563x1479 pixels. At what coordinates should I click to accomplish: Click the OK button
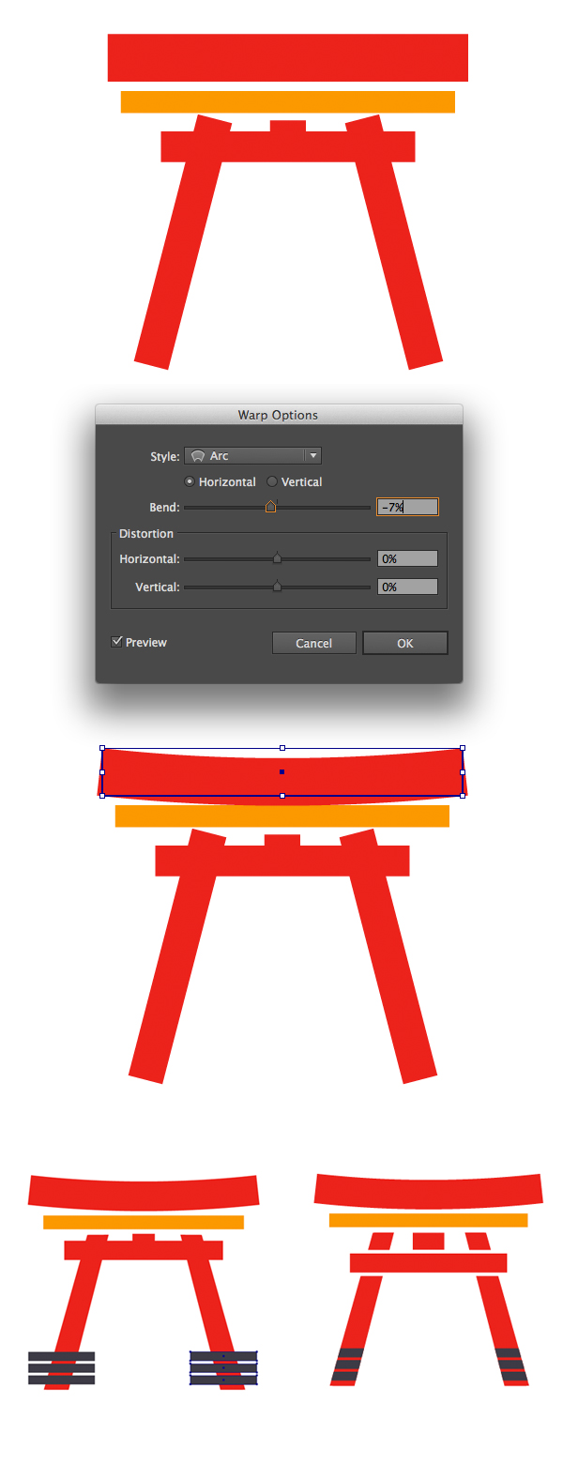click(x=405, y=643)
